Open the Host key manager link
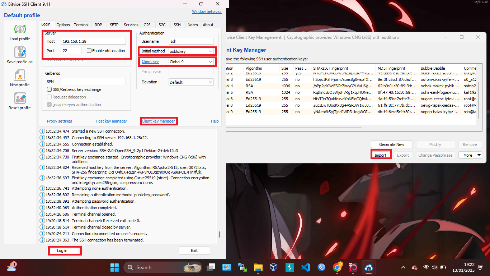This screenshot has height=276, width=490. click(x=112, y=121)
